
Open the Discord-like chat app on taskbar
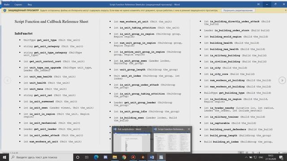click(105, 157)
